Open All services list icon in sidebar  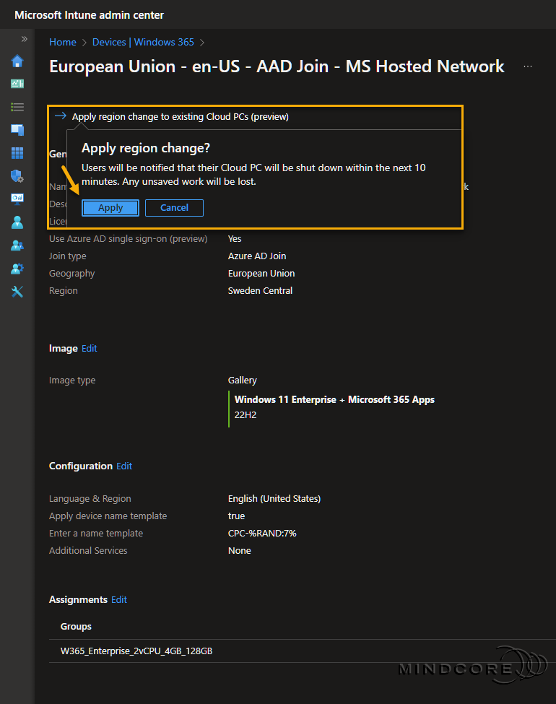(17, 107)
